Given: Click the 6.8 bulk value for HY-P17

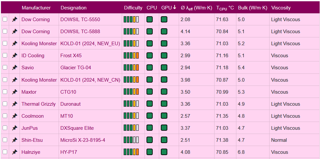Looking at the screenshot, I should click(241, 152).
